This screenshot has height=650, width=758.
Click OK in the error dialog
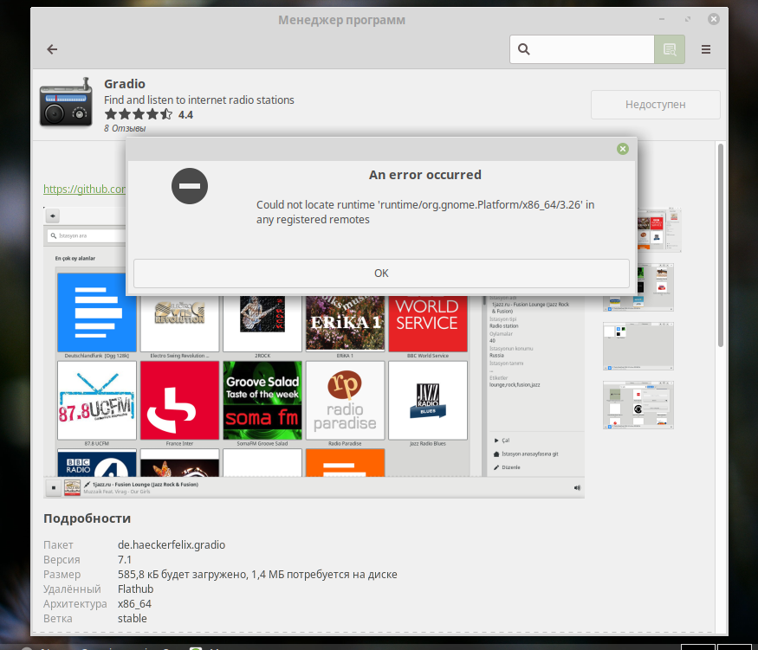[381, 273]
